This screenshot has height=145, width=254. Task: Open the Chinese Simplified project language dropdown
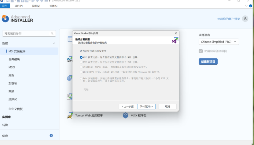click(x=219, y=42)
